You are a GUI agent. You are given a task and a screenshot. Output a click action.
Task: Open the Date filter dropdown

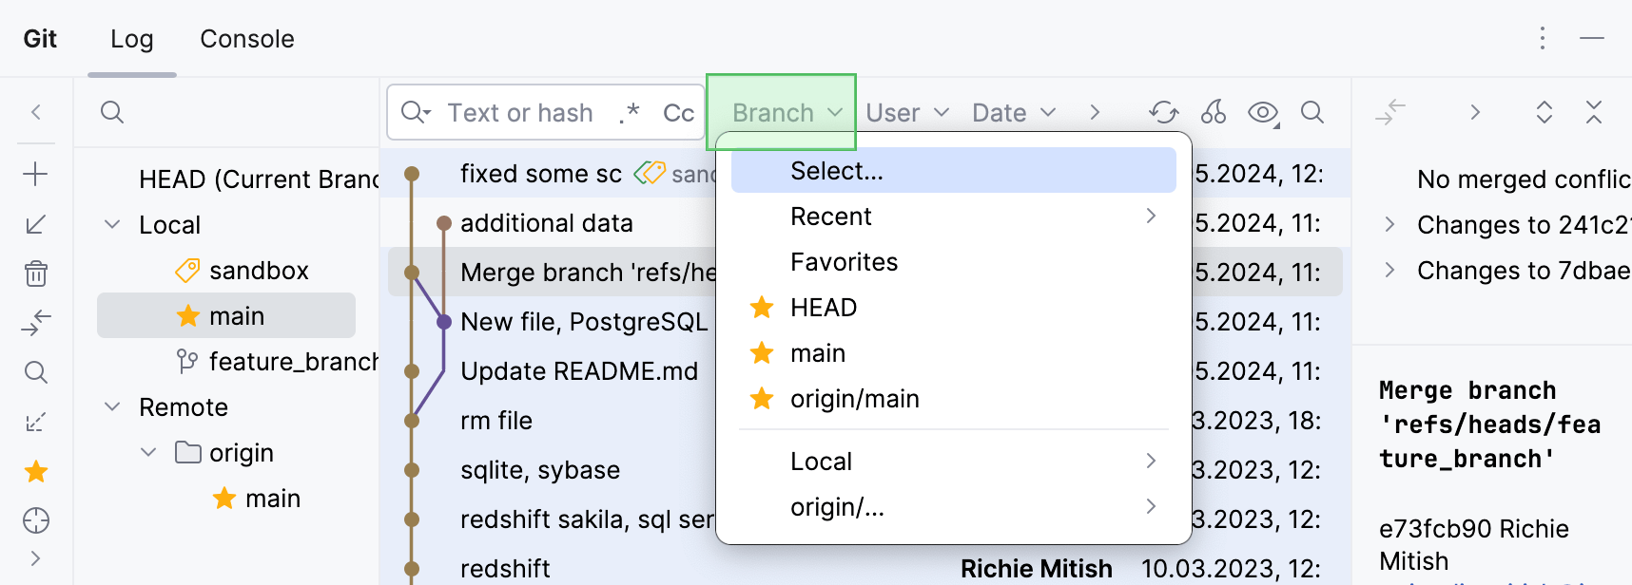point(1014,113)
